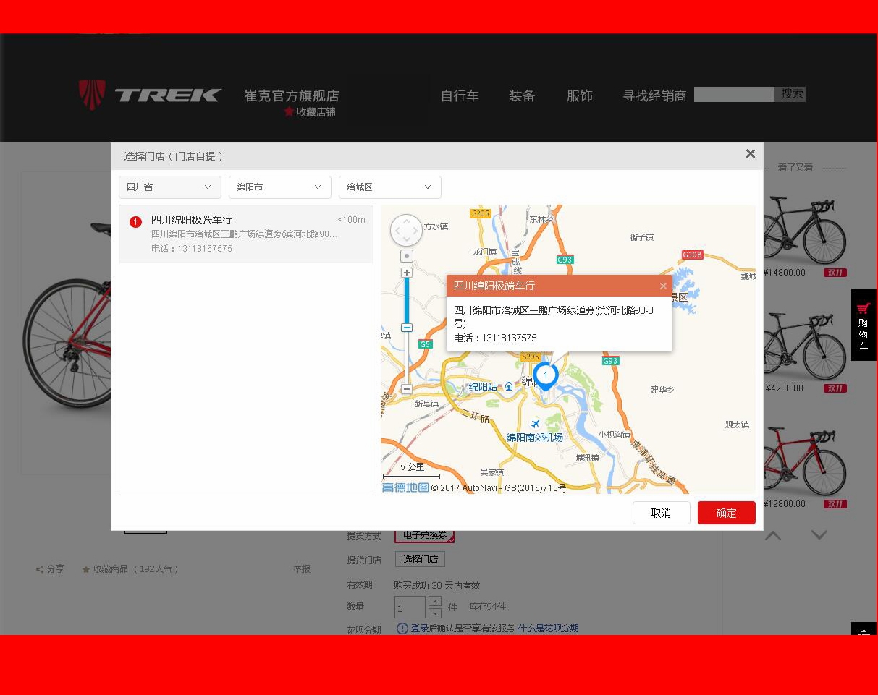The image size is (878, 695).
Task: Click the 登录 link
Action: point(420,628)
